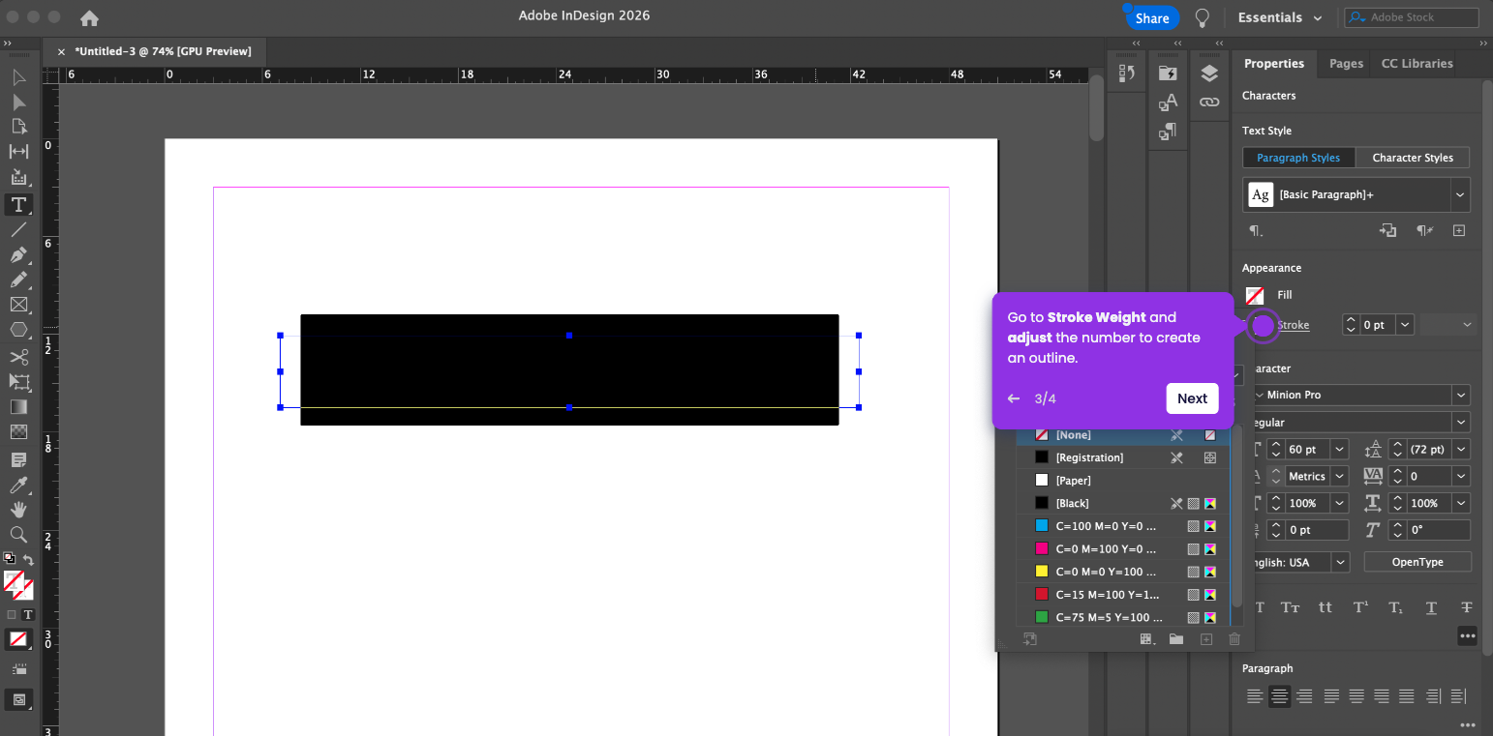Viewport: 1493px width, 736px height.
Task: Select the Selection tool arrow
Action: 18,77
